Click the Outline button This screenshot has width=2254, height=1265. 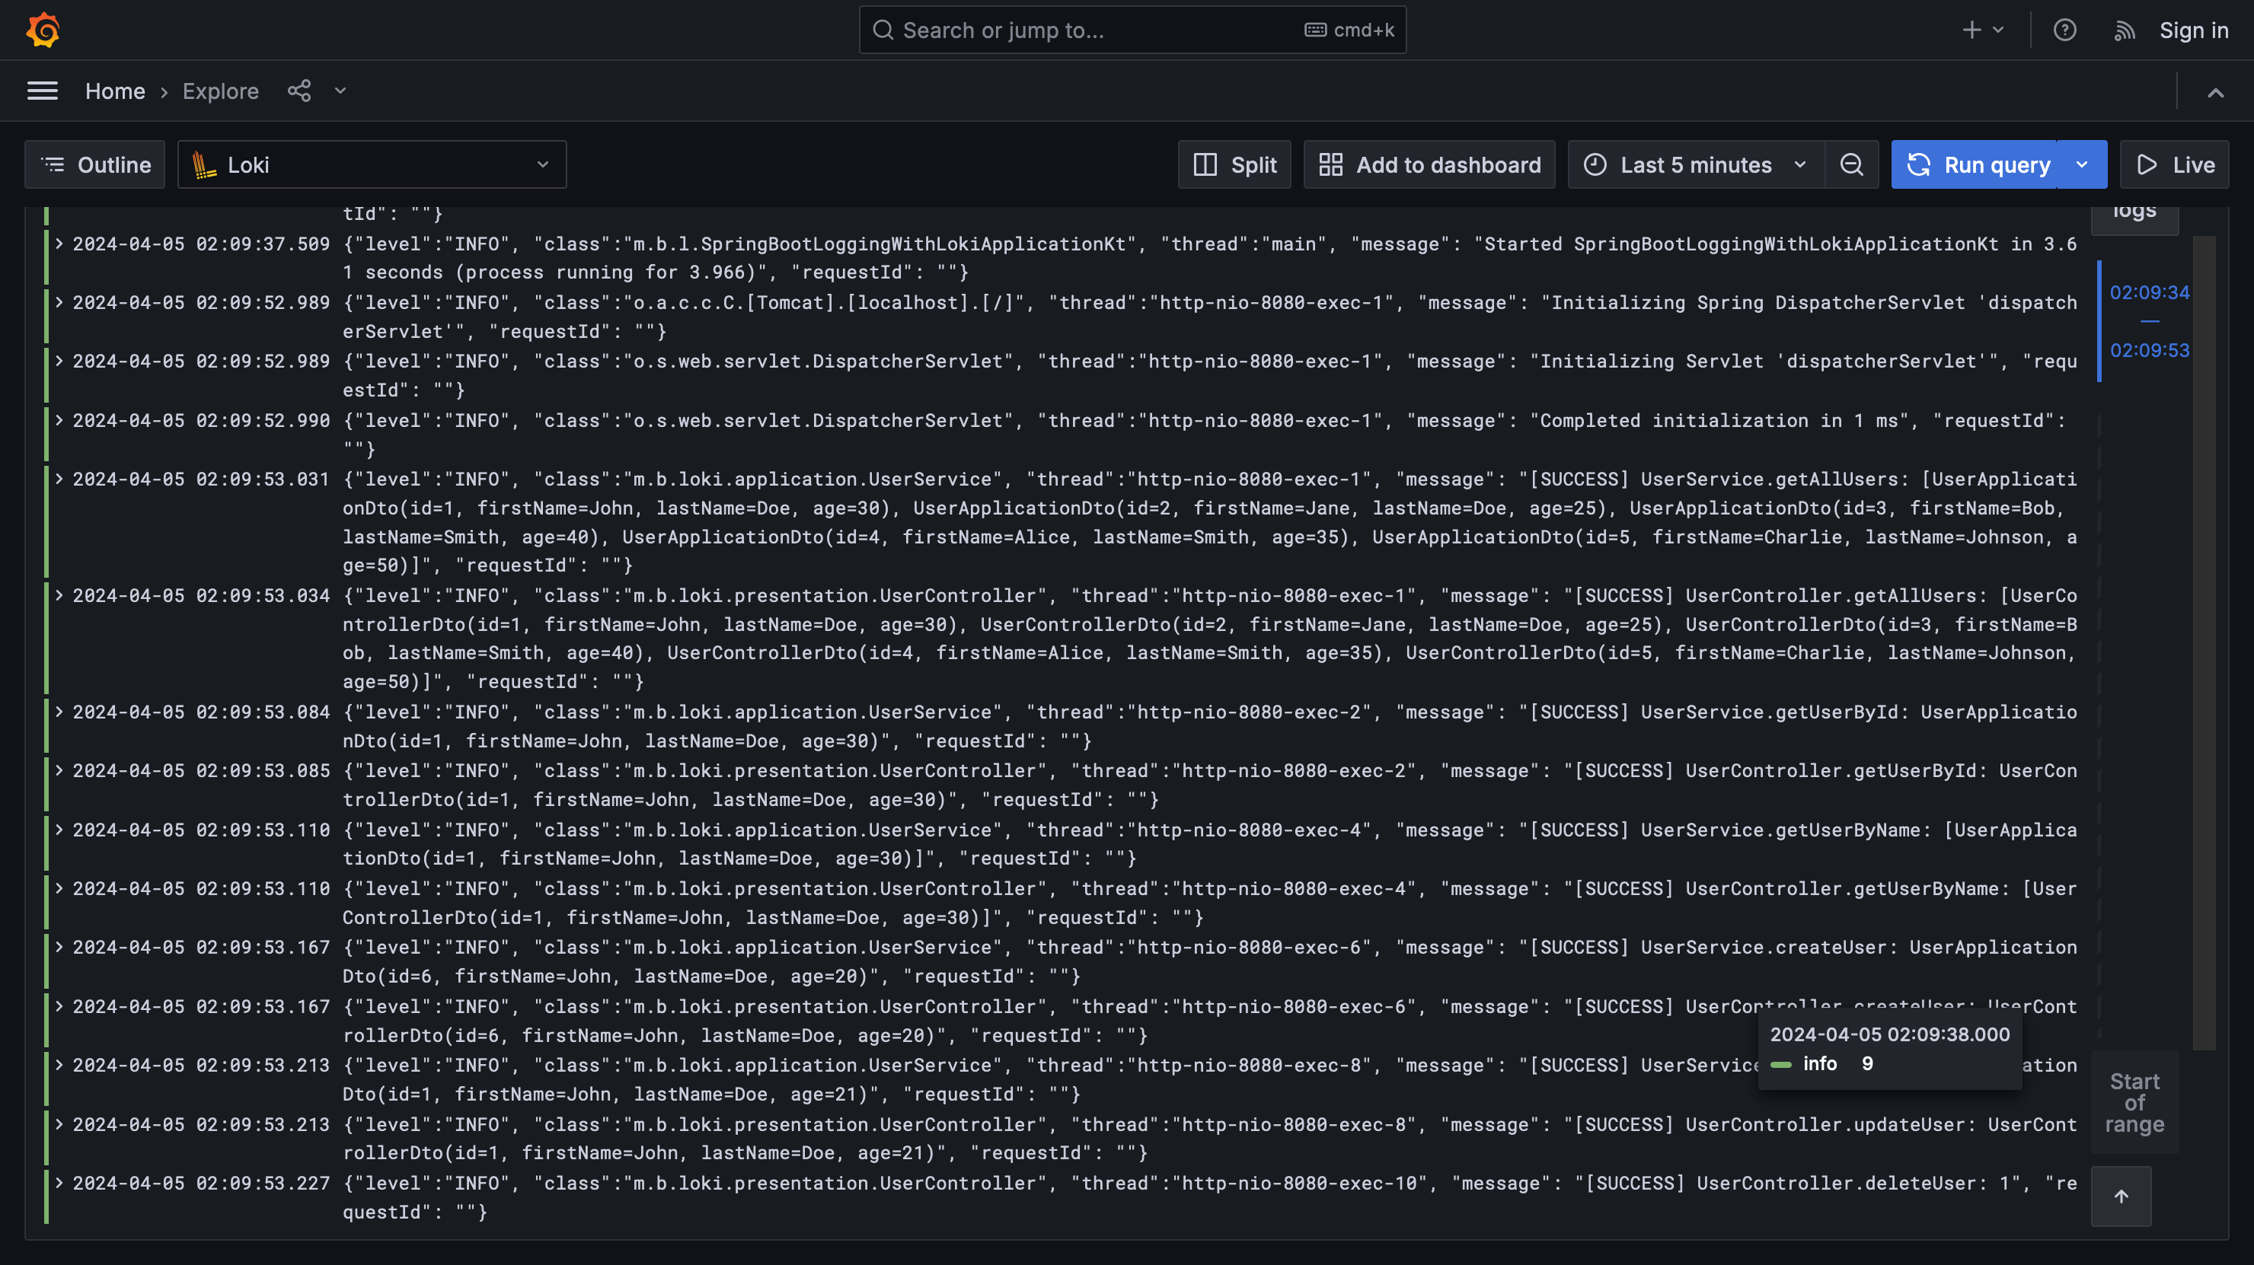tap(95, 164)
